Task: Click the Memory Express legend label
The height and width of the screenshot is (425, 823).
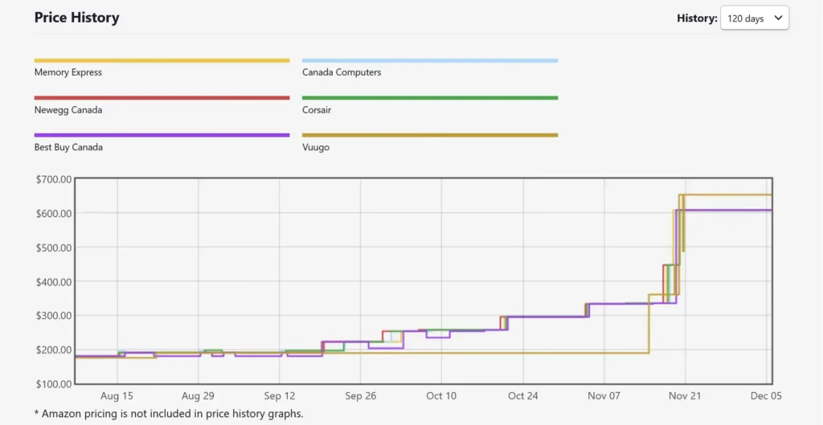Action: (68, 72)
